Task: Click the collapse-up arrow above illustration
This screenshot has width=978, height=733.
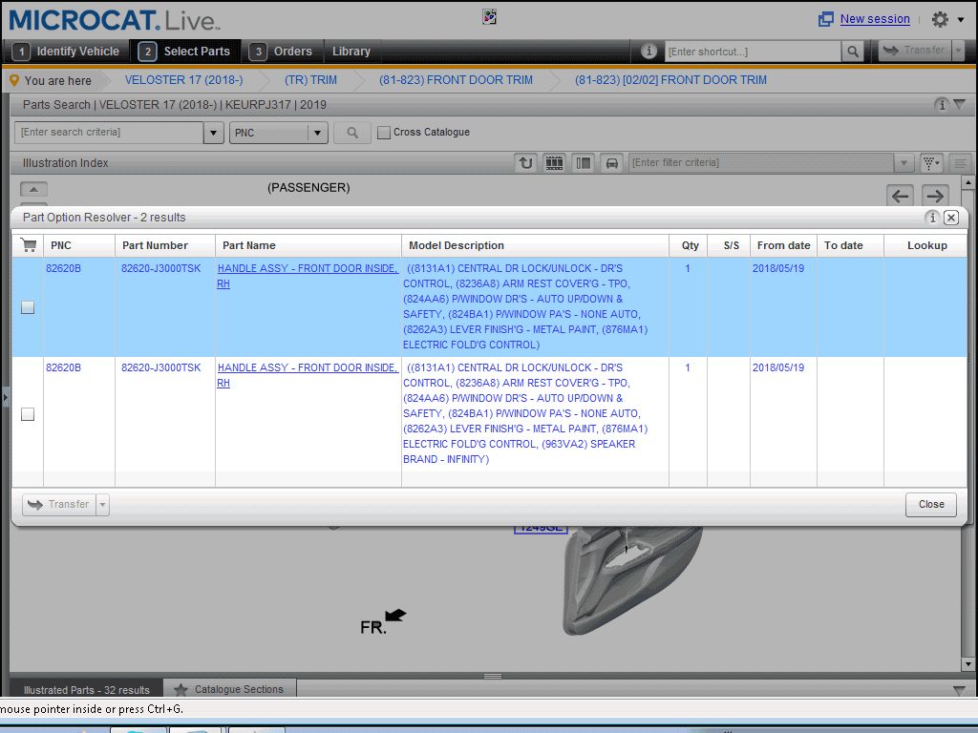Action: (33, 189)
